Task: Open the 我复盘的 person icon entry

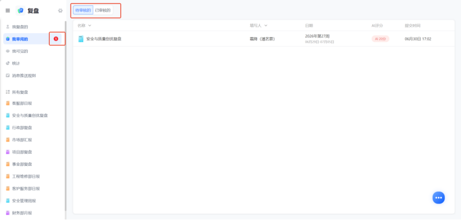Action: (x=7, y=27)
